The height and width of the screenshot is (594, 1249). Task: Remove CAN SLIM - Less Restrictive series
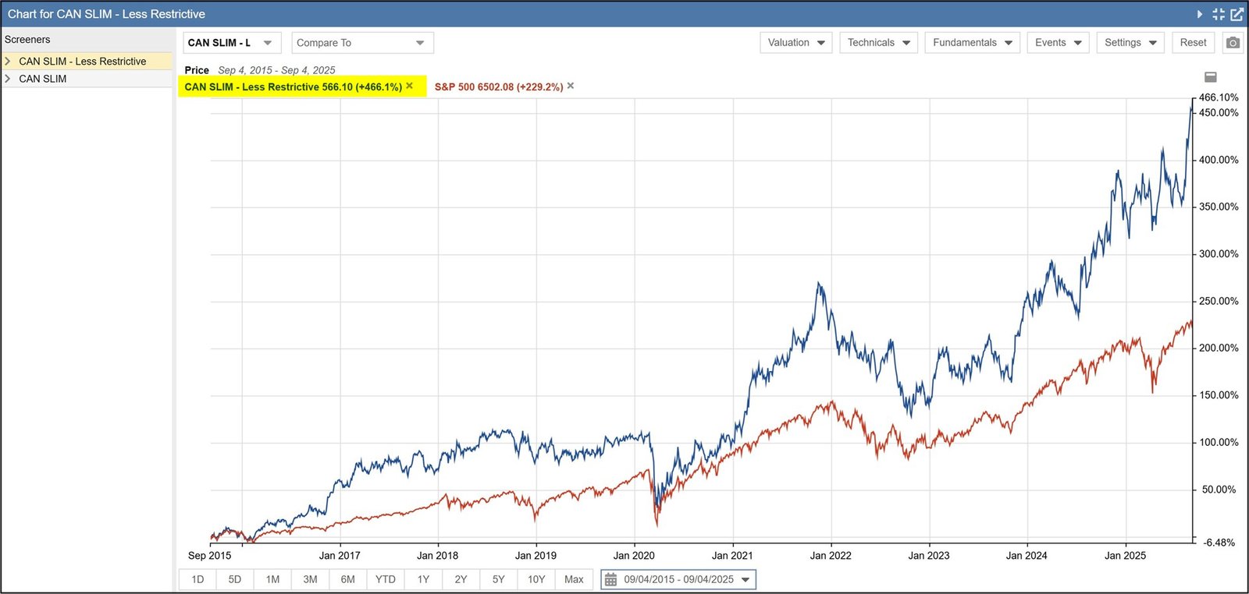[410, 86]
